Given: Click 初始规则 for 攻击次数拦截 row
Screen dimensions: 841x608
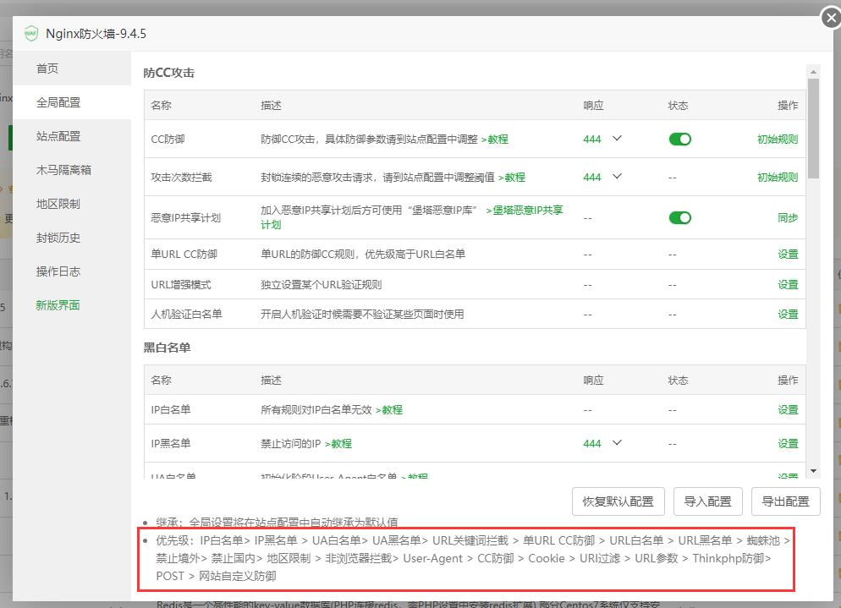Looking at the screenshot, I should point(778,178).
